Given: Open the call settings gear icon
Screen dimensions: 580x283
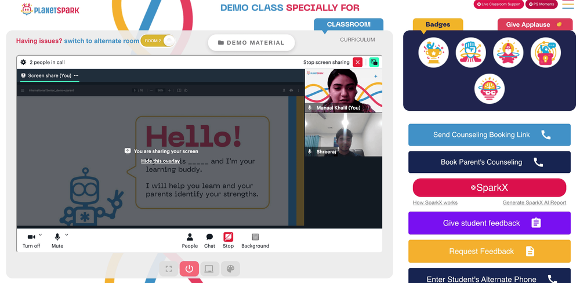Looking at the screenshot, I should pos(23,62).
